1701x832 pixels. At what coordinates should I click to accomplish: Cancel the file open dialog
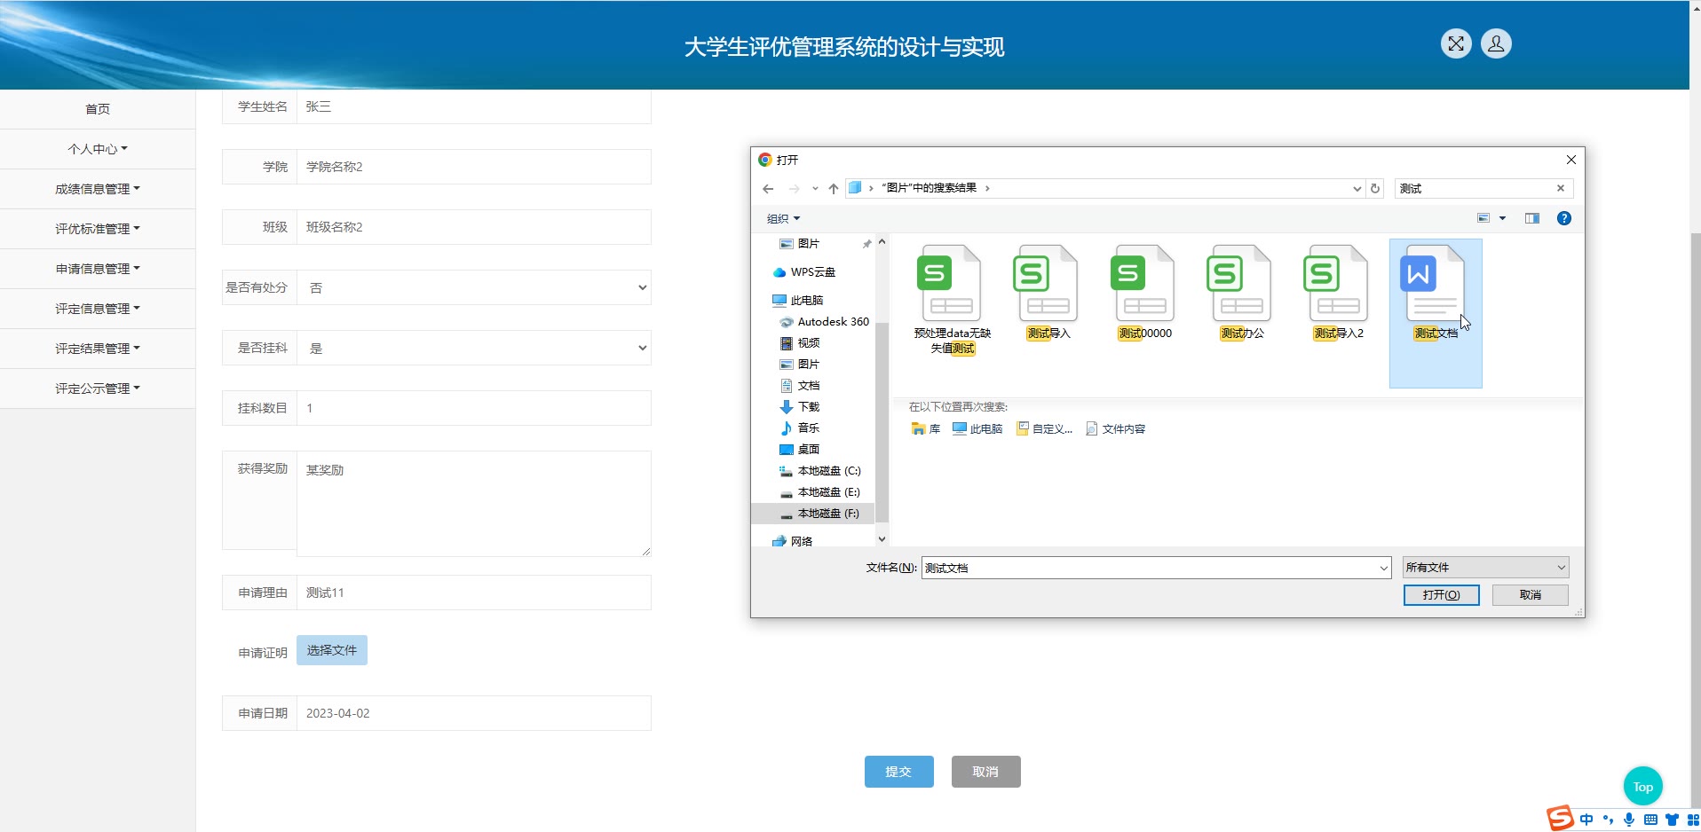coord(1531,595)
